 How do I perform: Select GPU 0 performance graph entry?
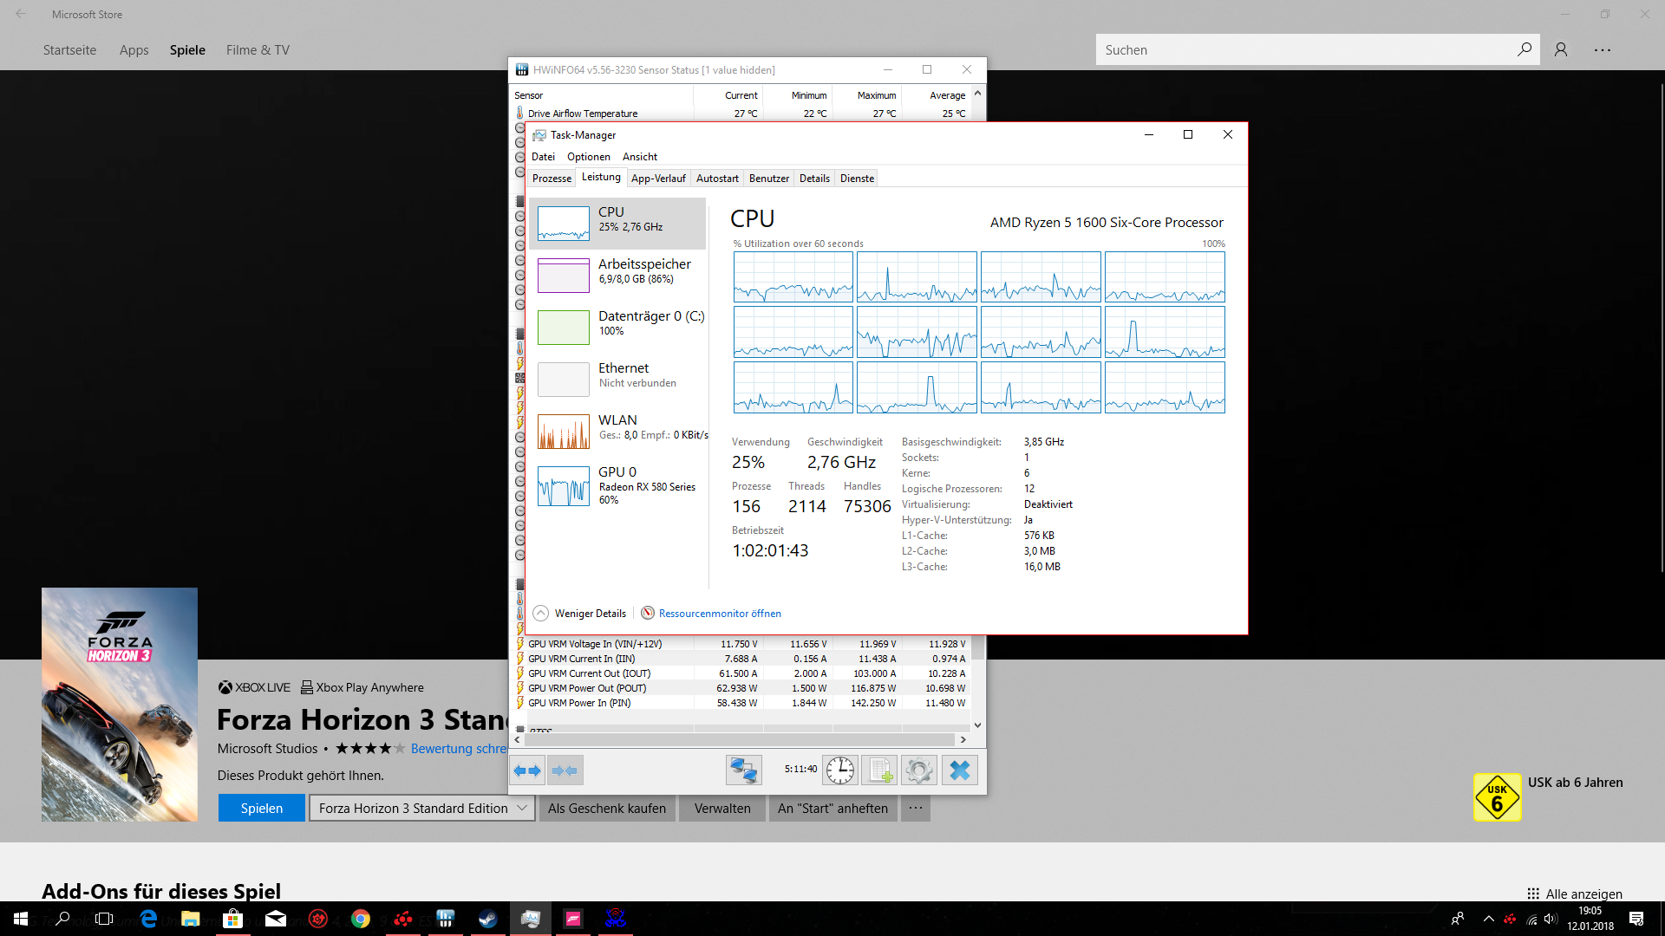[617, 485]
